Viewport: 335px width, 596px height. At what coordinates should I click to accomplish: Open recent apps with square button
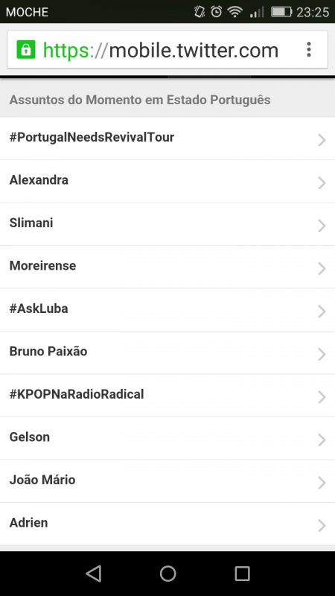tap(242, 573)
